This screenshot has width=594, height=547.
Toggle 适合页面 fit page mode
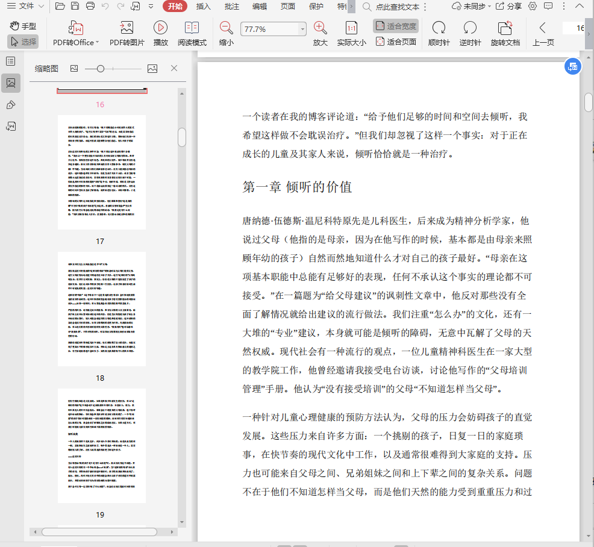point(396,42)
